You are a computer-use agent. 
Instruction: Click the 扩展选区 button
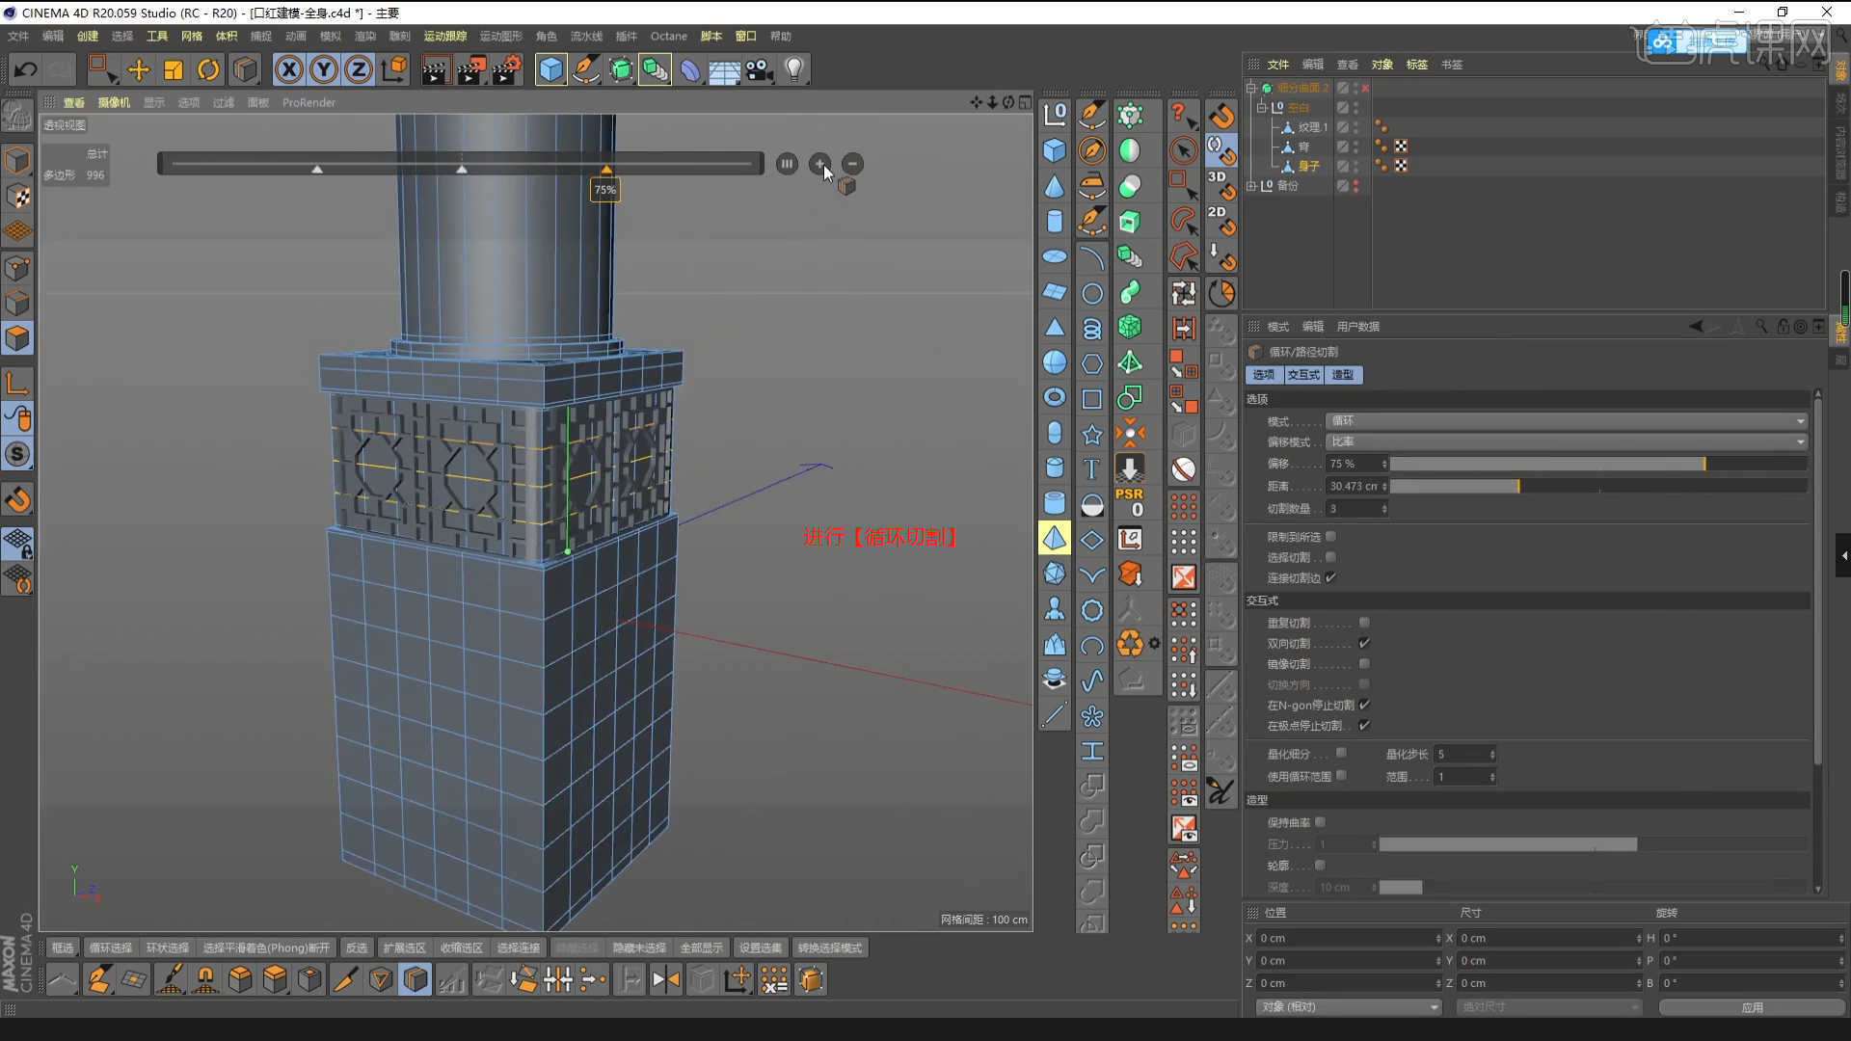pyautogui.click(x=404, y=948)
